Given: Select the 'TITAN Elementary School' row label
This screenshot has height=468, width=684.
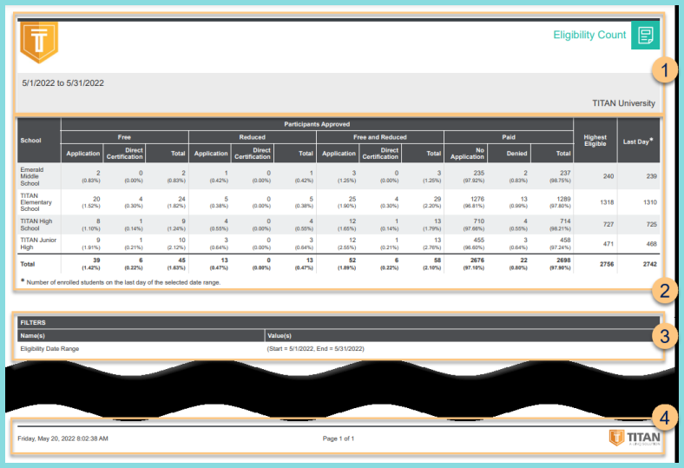Looking at the screenshot, I should click(x=36, y=202).
